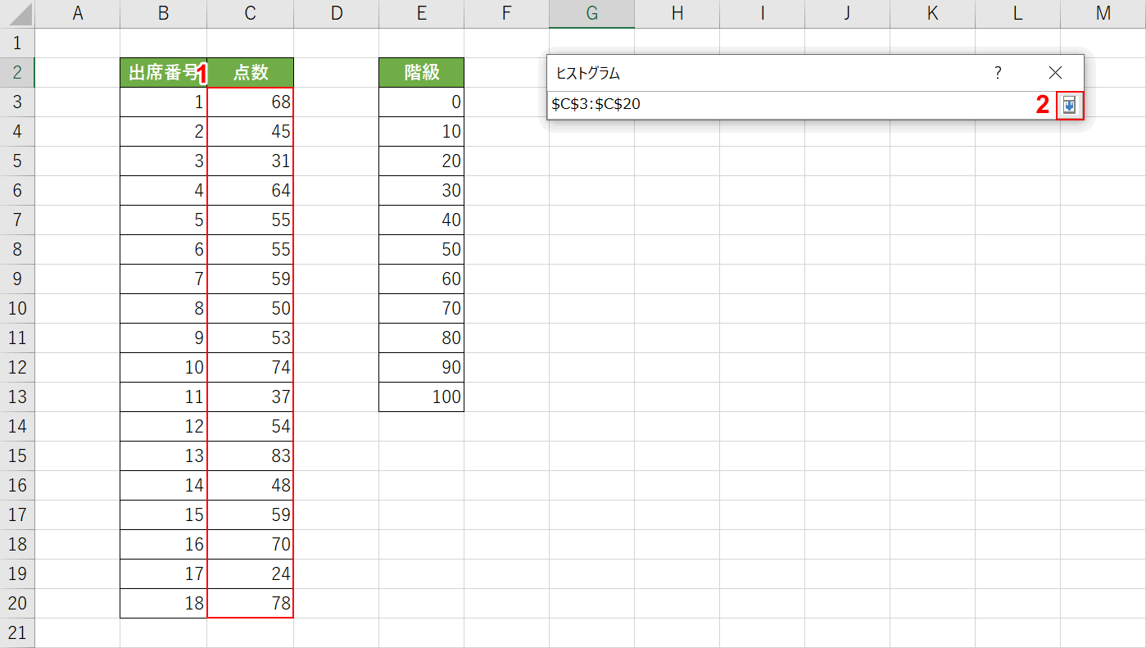The width and height of the screenshot is (1146, 648).
Task: Click the expand dialog icon in ヒストグラム box
Action: 1070,106
